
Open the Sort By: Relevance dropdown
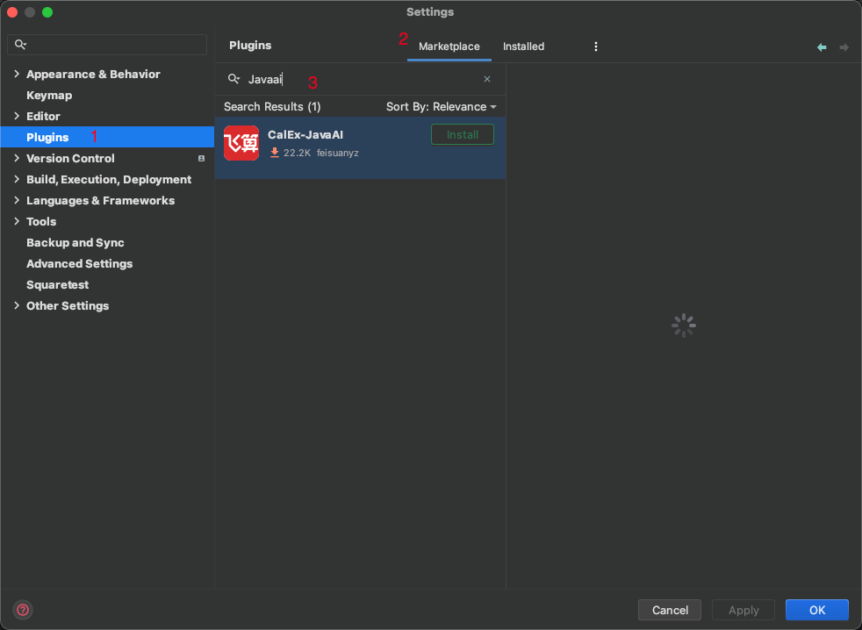point(441,107)
